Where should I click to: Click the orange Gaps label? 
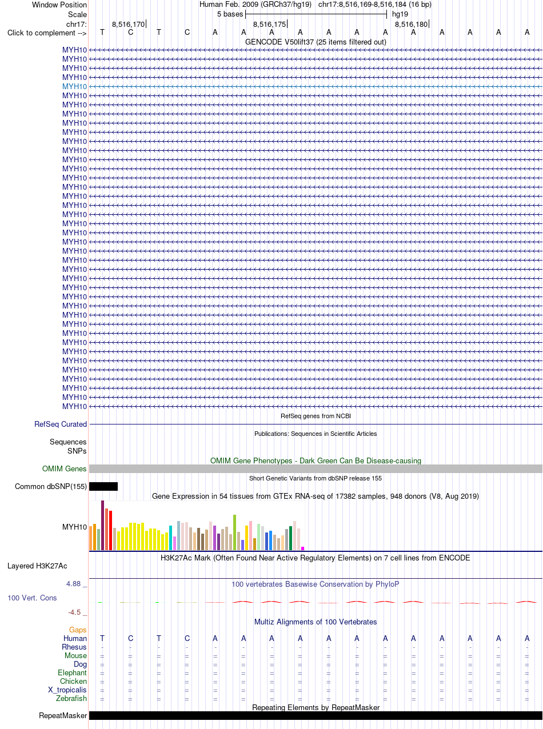[x=78, y=630]
